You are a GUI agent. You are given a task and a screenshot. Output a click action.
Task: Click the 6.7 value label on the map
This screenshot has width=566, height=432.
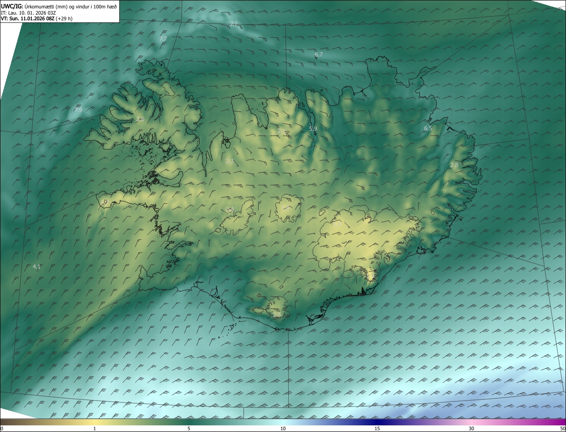point(319,55)
